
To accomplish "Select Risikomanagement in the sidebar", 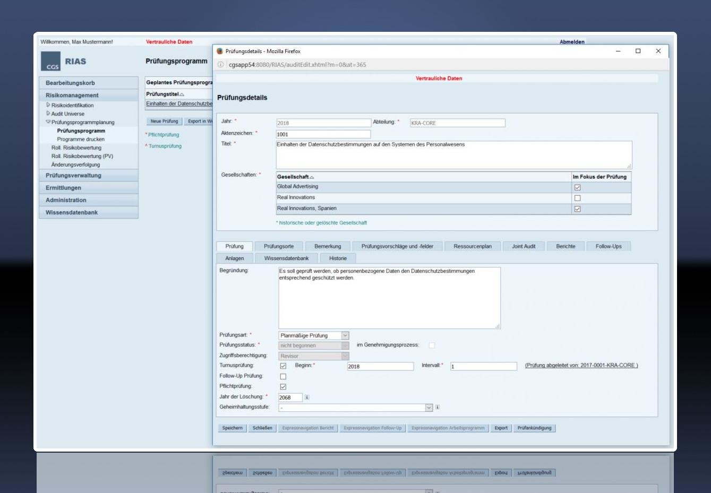I will pyautogui.click(x=89, y=96).
